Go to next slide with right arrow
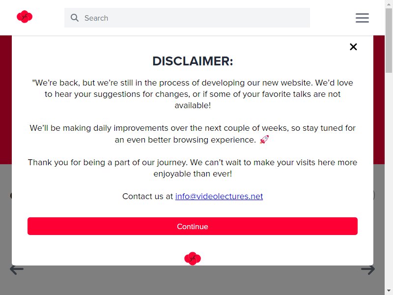393x295 pixels. pyautogui.click(x=368, y=269)
